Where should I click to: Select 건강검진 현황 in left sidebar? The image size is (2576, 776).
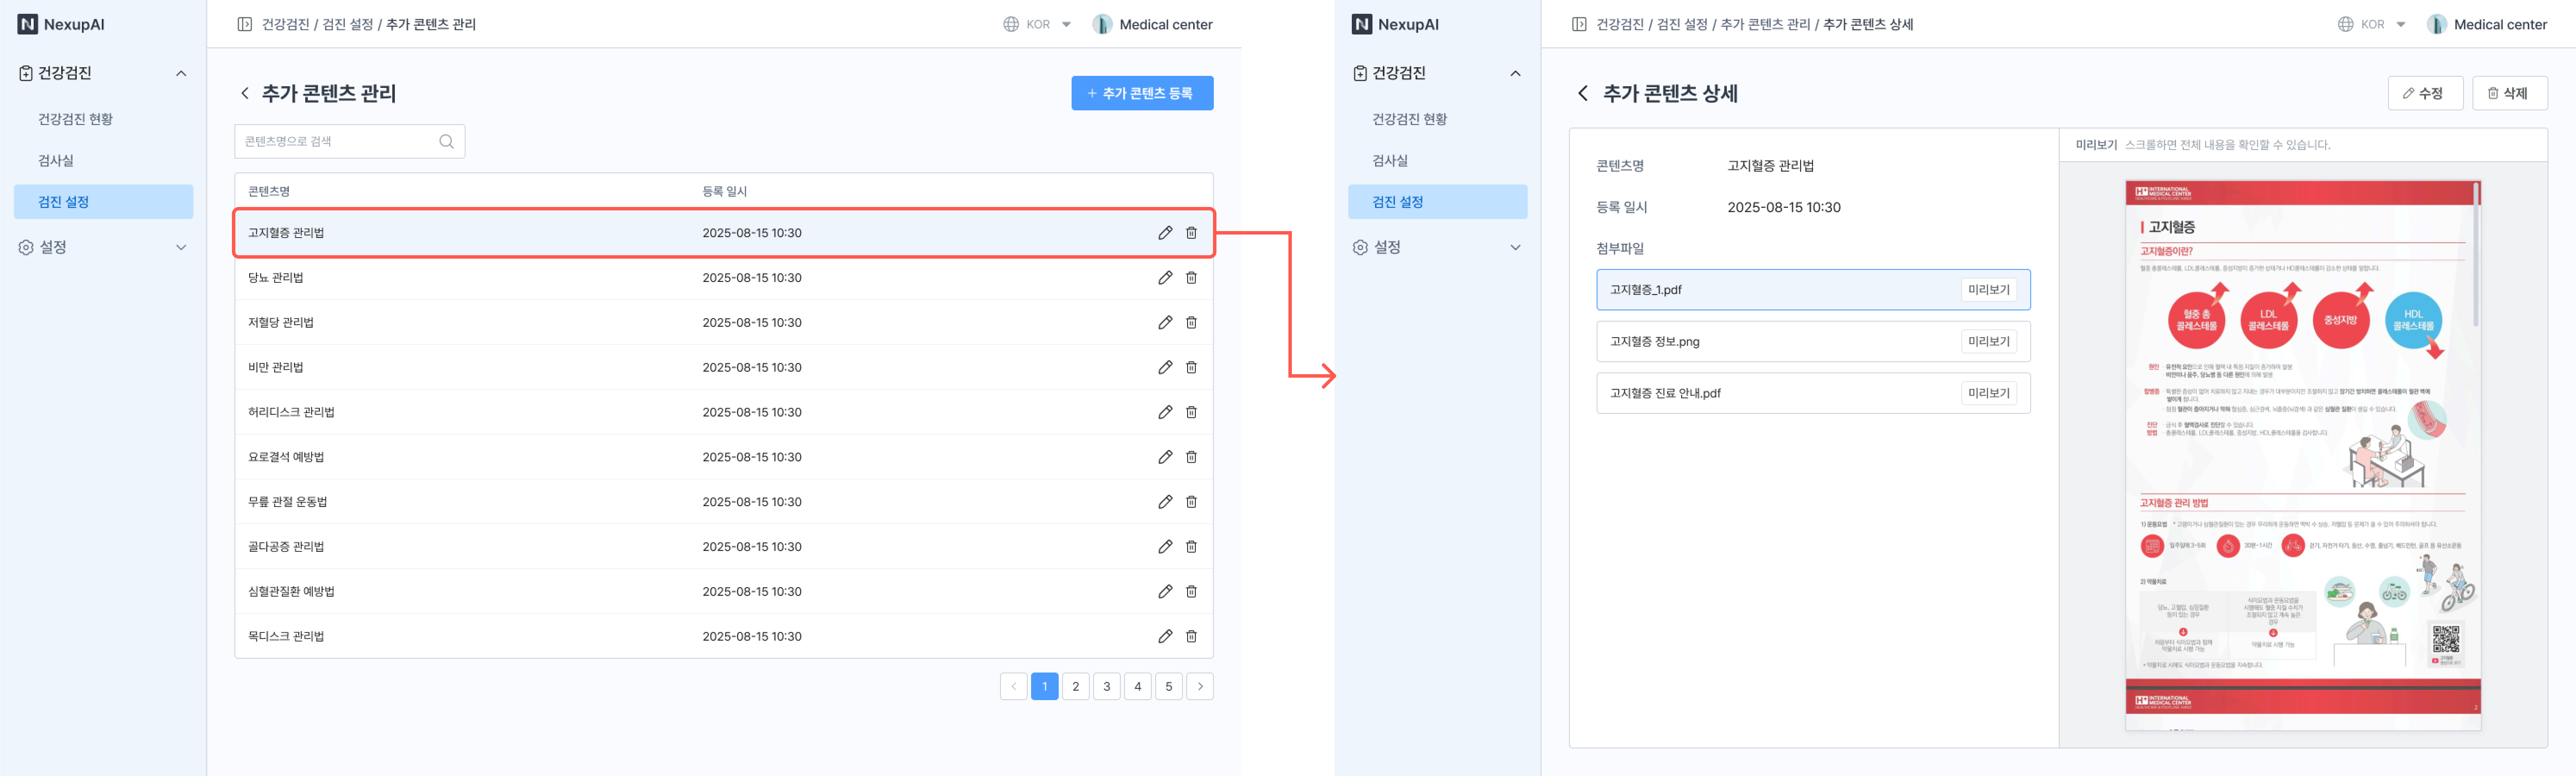coord(75,119)
